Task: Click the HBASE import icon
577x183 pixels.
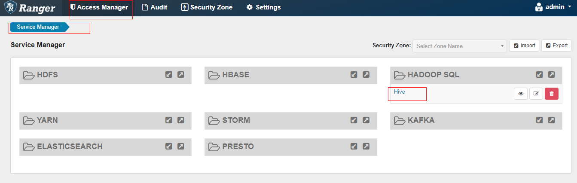Action: [354, 75]
